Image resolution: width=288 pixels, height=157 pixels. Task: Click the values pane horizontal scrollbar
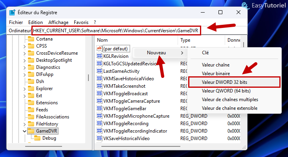point(141,146)
